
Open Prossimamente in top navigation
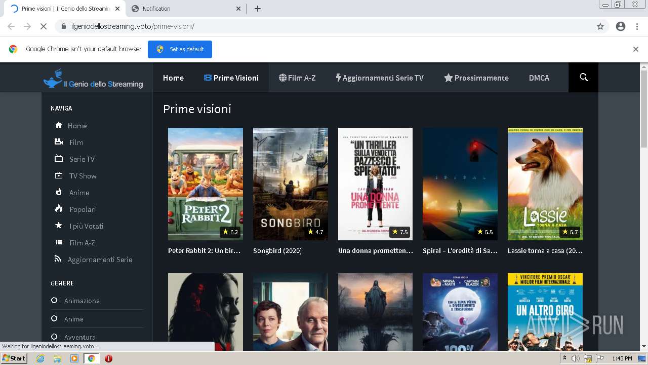pos(476,78)
